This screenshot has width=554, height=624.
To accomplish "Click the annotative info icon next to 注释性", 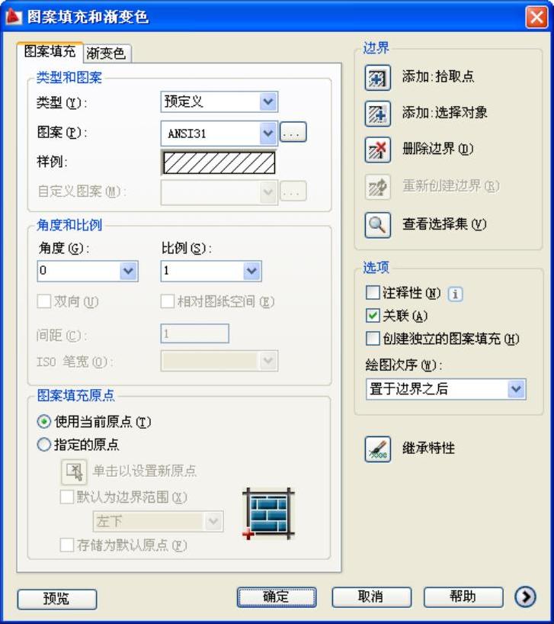I will click(x=456, y=294).
